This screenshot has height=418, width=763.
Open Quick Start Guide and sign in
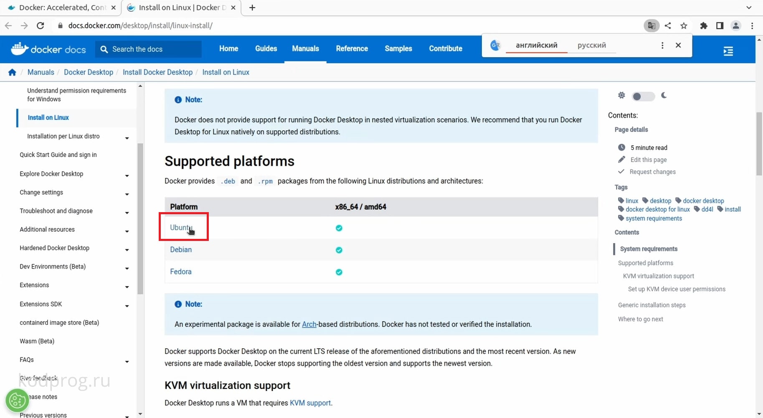(58, 155)
